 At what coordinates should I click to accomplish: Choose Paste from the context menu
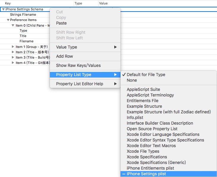pos(61,23)
